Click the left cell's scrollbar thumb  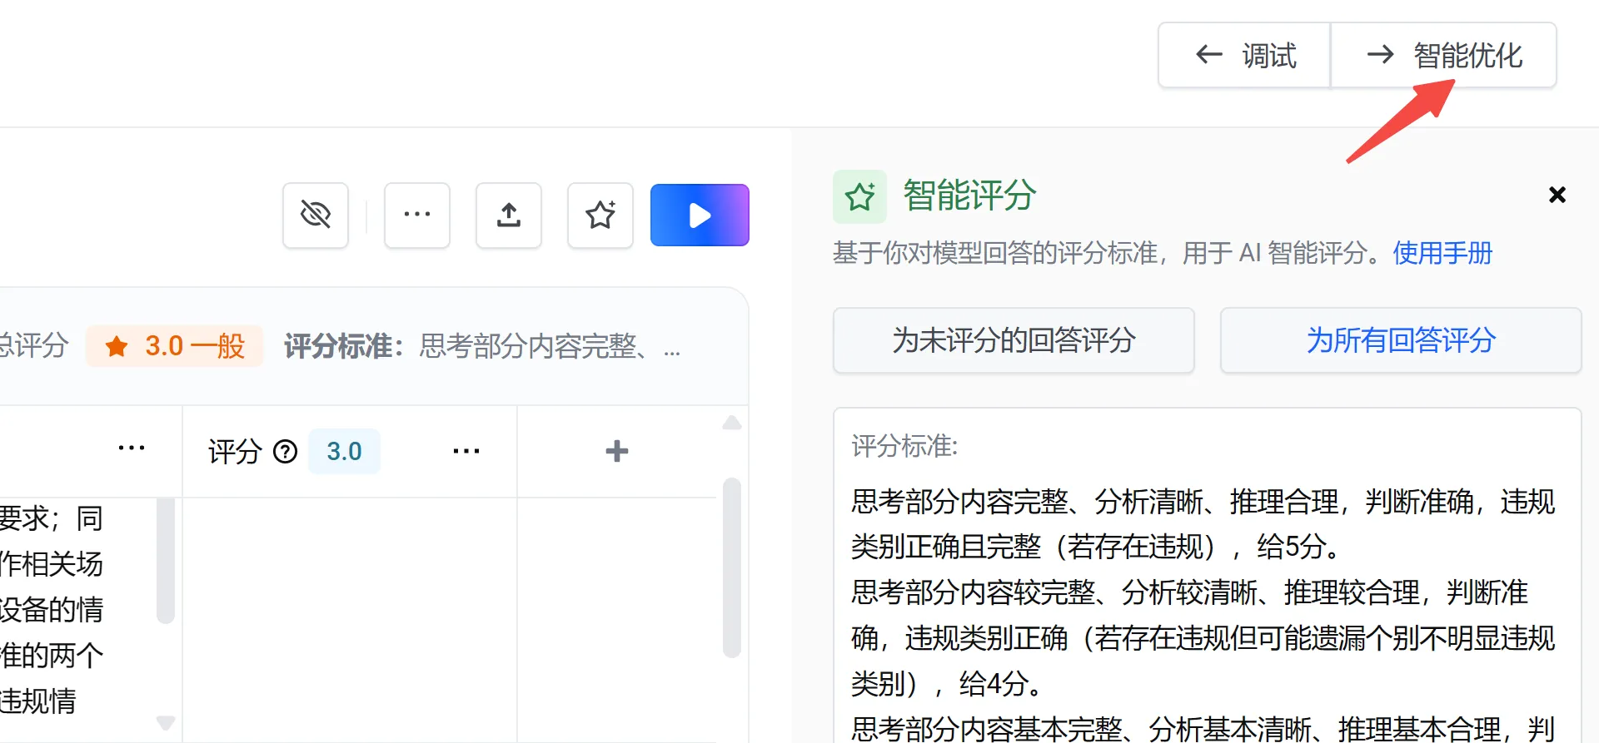tap(166, 561)
